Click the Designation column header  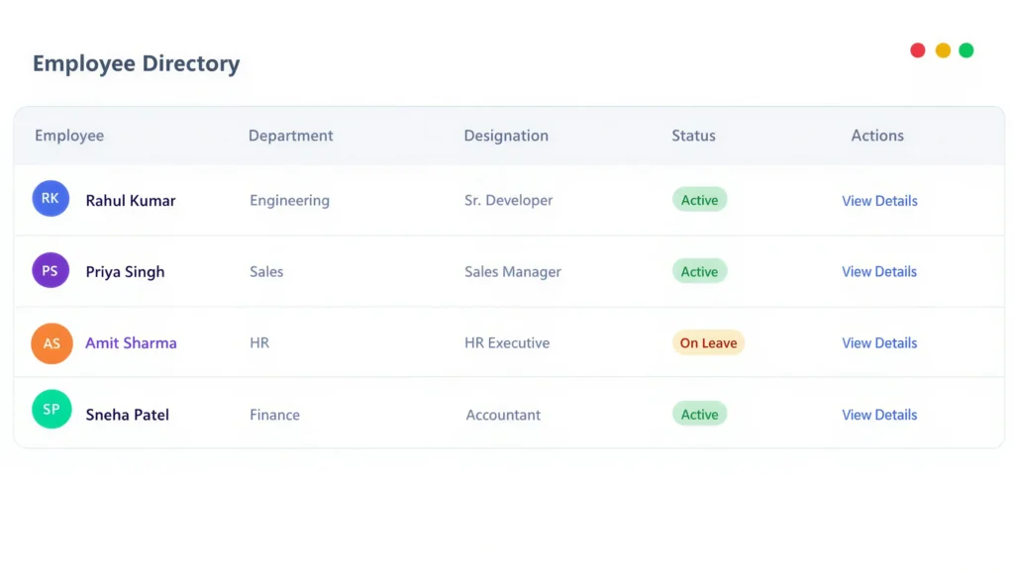click(x=506, y=136)
